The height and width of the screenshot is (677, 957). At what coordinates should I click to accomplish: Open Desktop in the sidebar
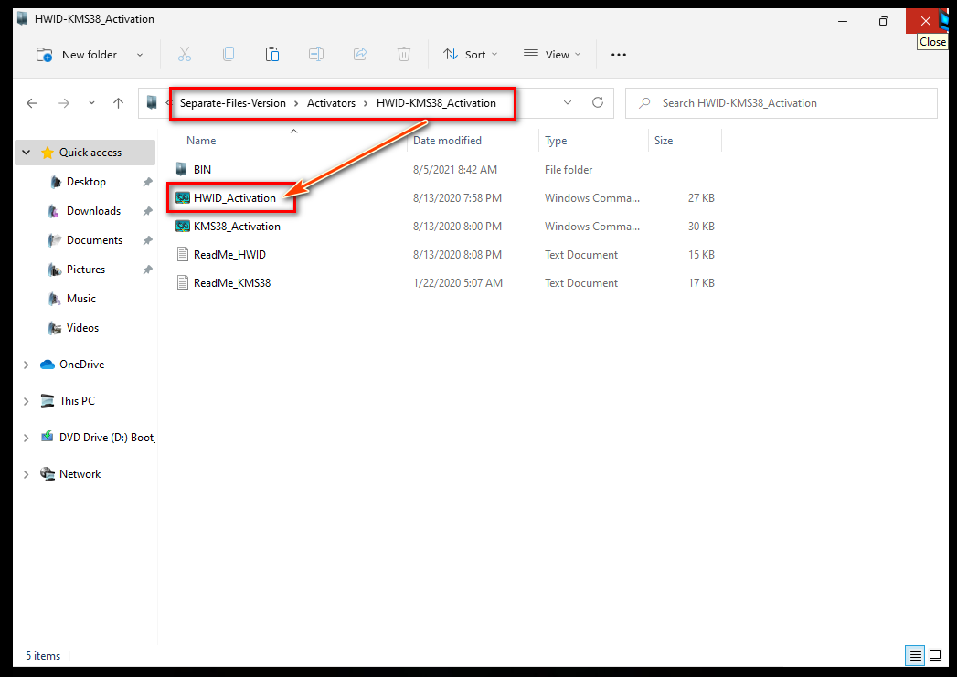point(86,182)
